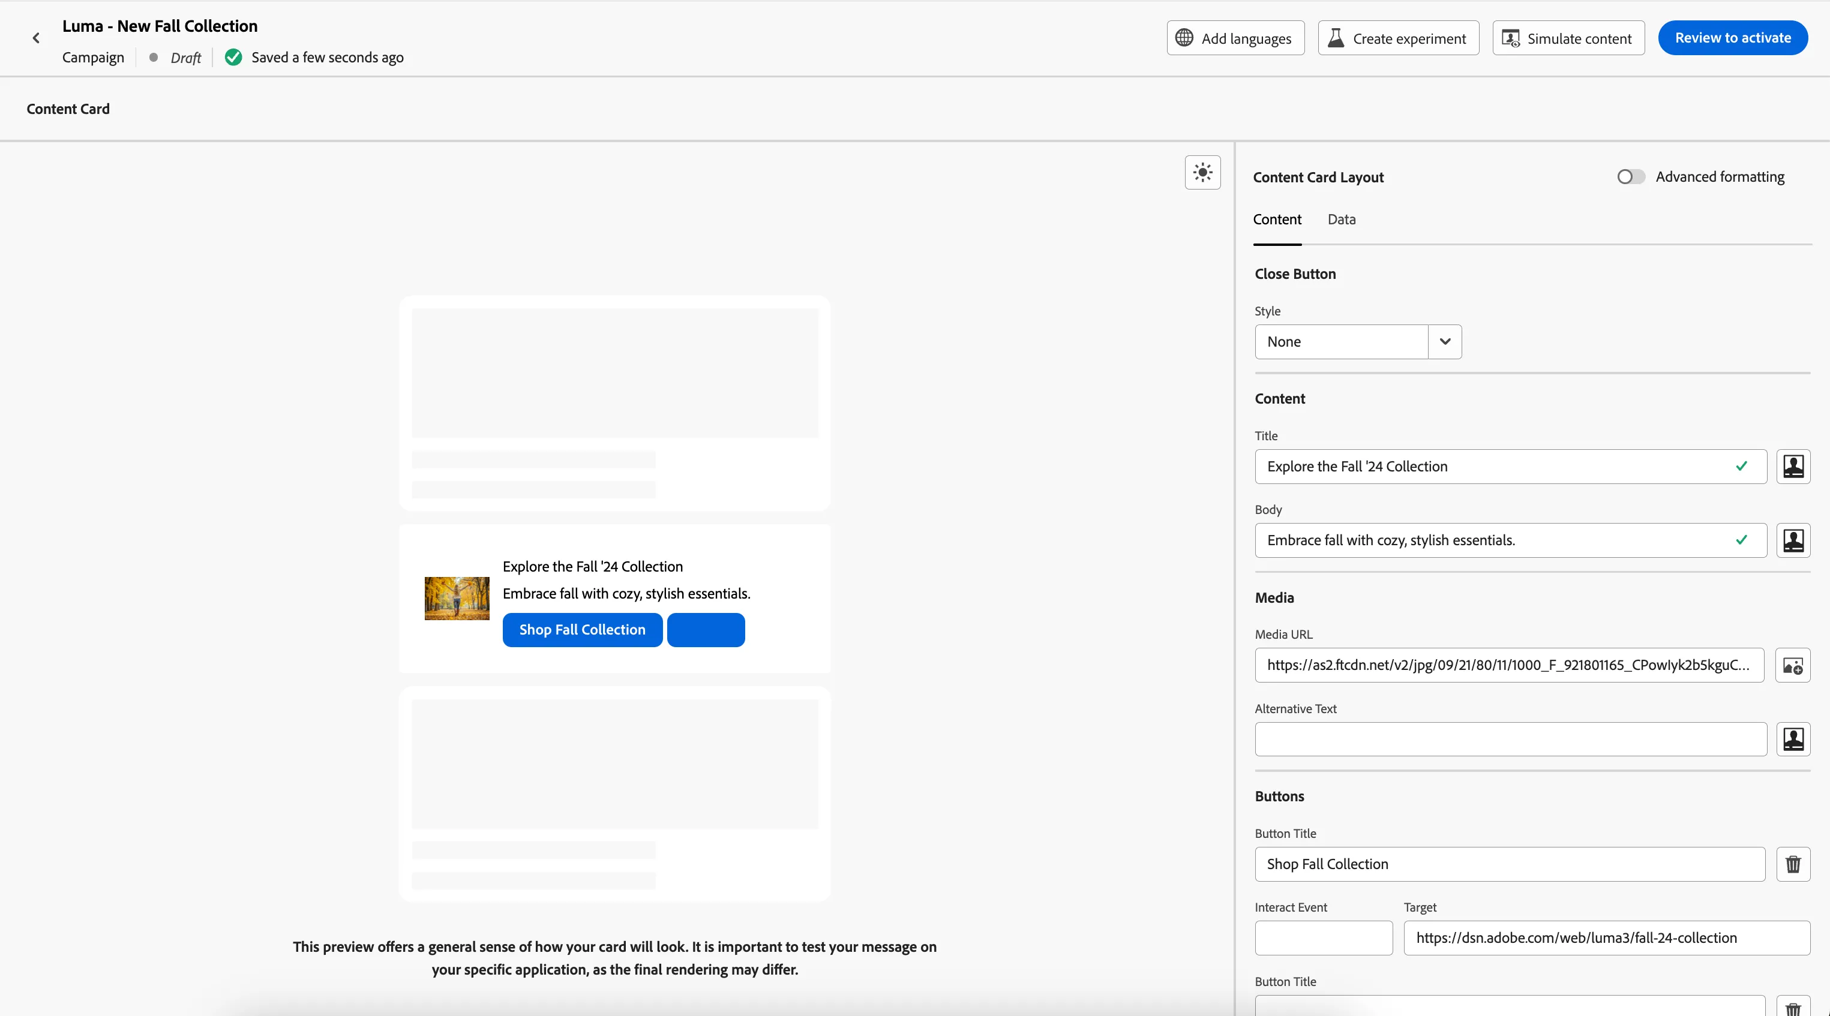This screenshot has height=1016, width=1830.
Task: Switch to the Data tab
Action: pyautogui.click(x=1341, y=220)
